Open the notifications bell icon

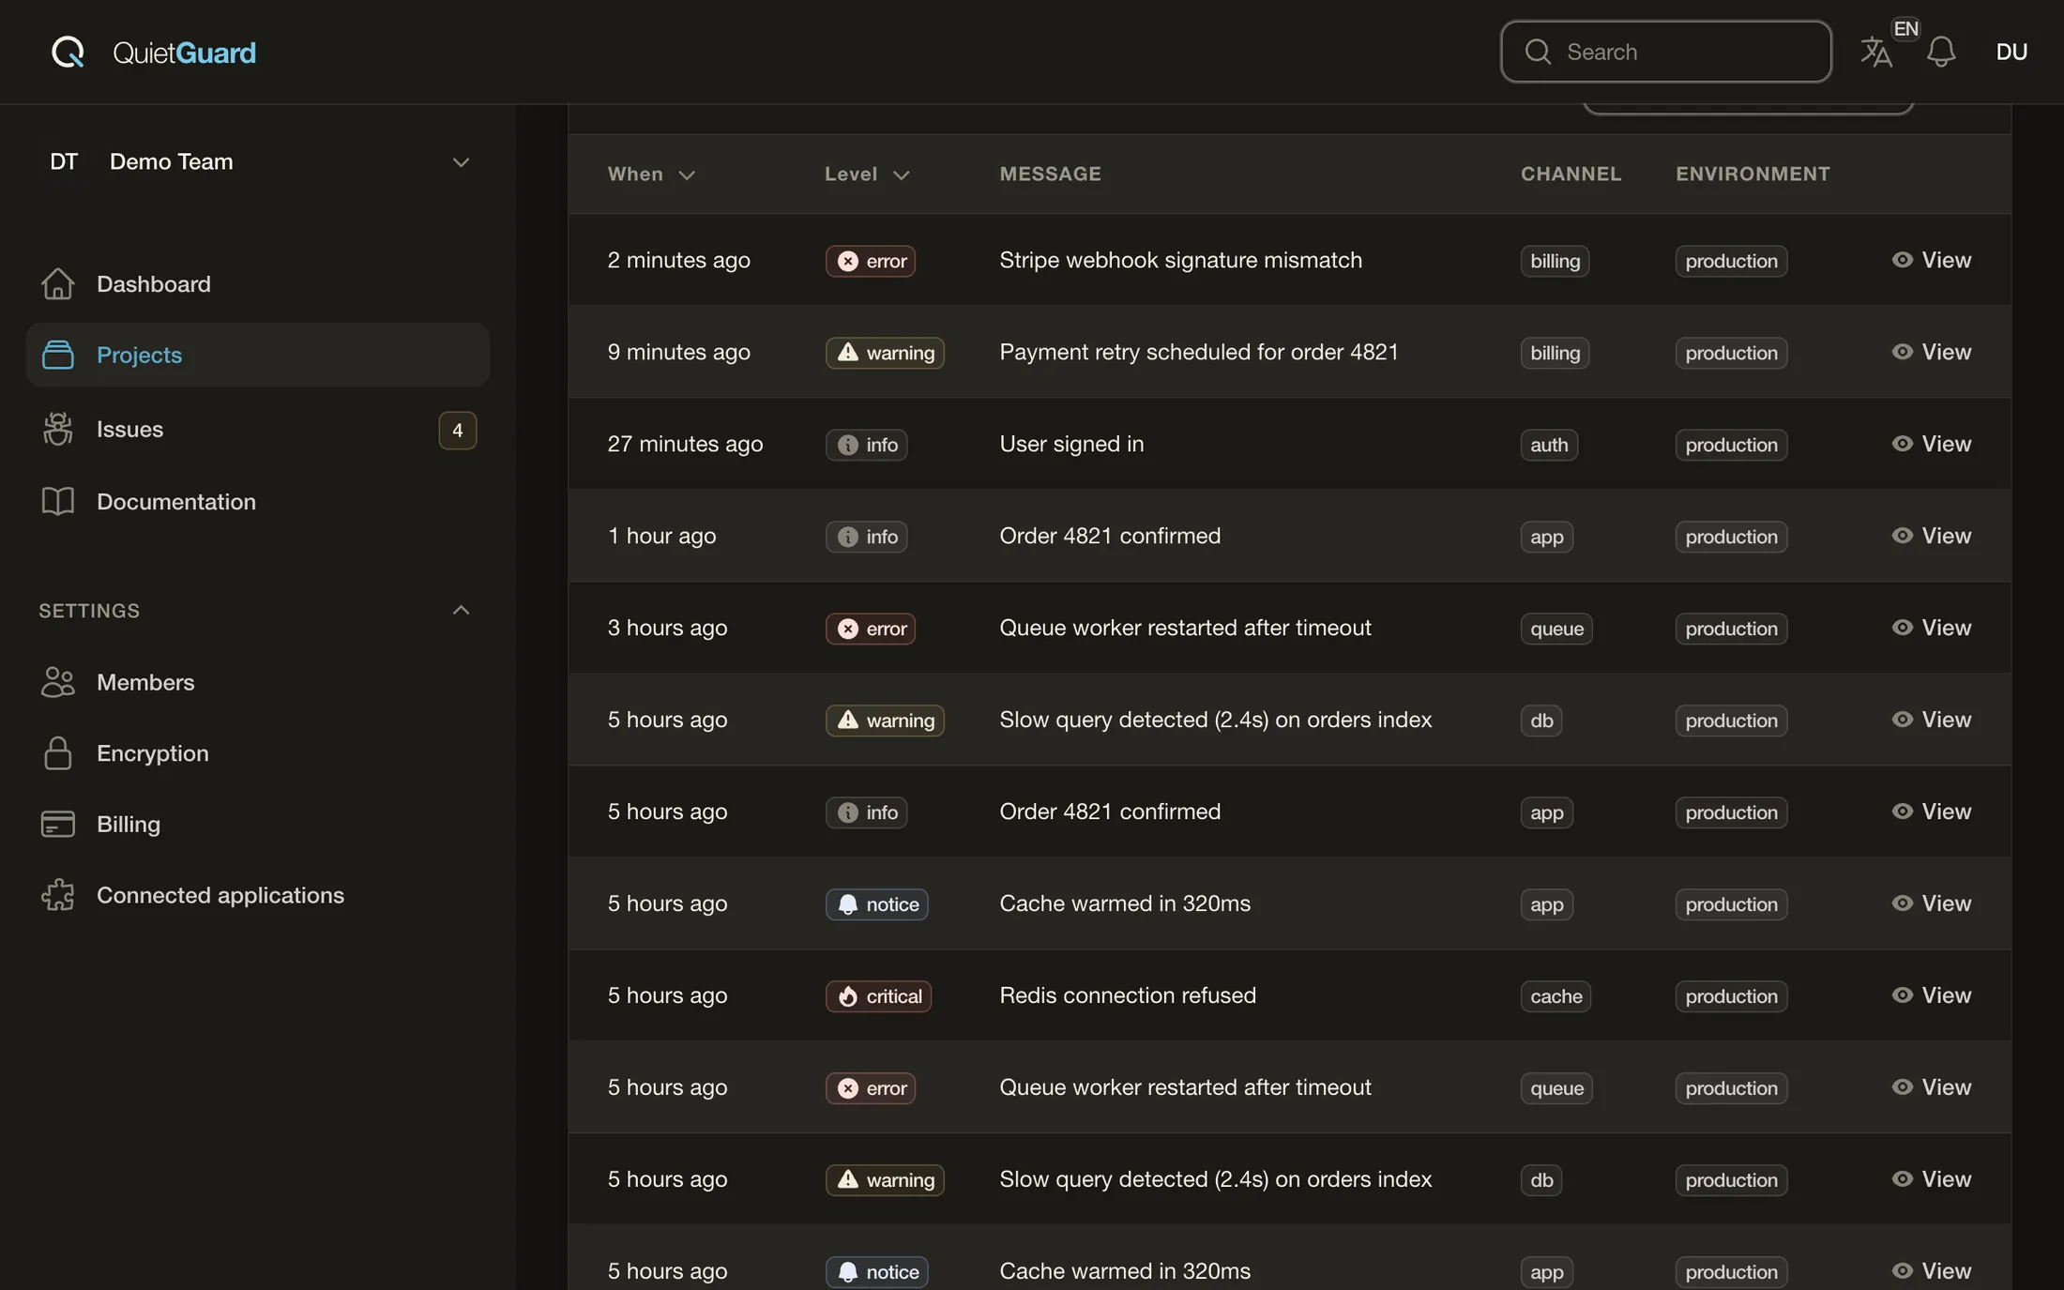tap(1941, 52)
